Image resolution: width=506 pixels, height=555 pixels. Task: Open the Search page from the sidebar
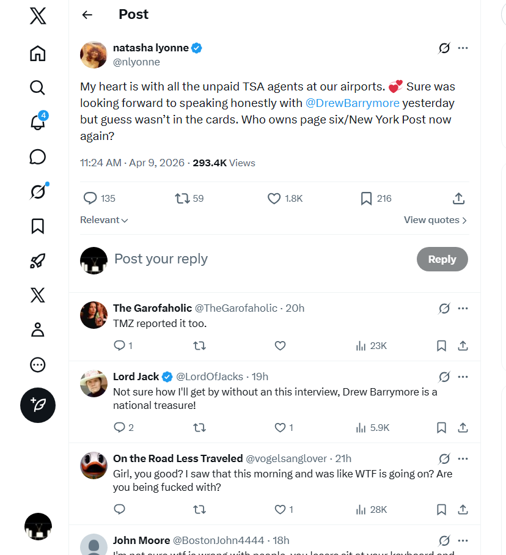point(37,87)
